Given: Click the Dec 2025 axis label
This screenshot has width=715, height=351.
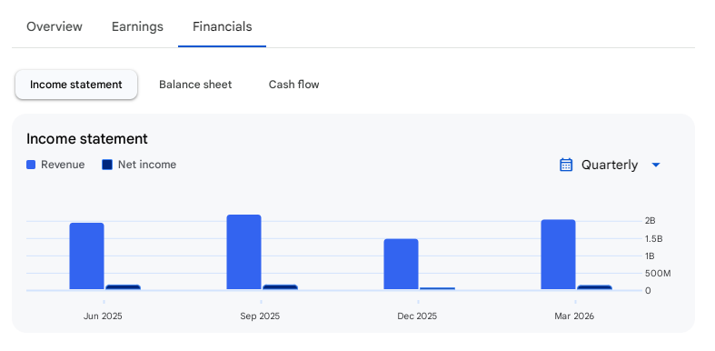Looking at the screenshot, I should [417, 316].
